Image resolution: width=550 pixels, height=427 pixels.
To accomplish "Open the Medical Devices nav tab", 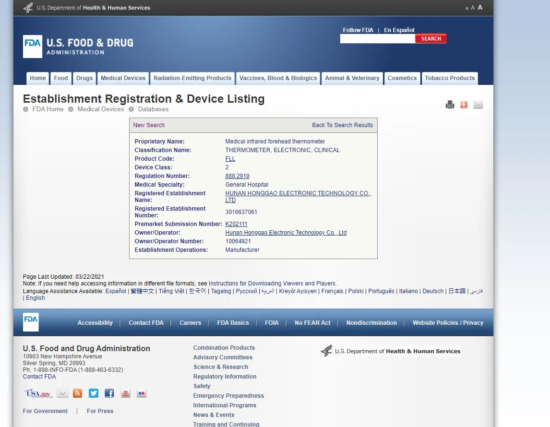I will 123,78.
